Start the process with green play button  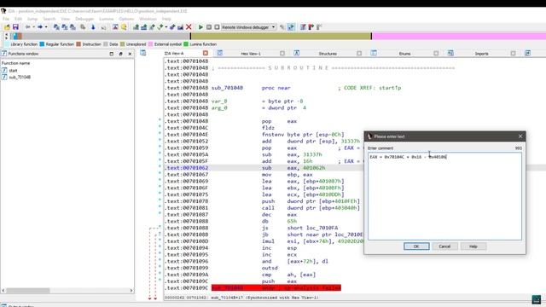click(x=200, y=27)
